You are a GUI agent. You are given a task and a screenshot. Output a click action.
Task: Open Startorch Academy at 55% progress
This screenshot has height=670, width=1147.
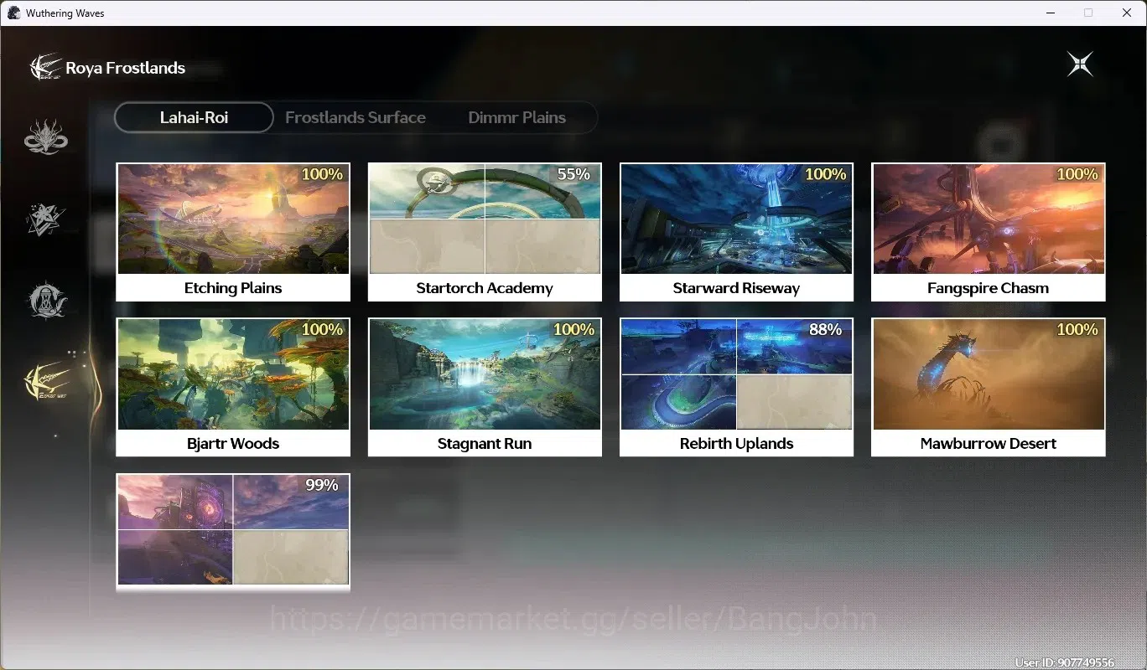485,232
